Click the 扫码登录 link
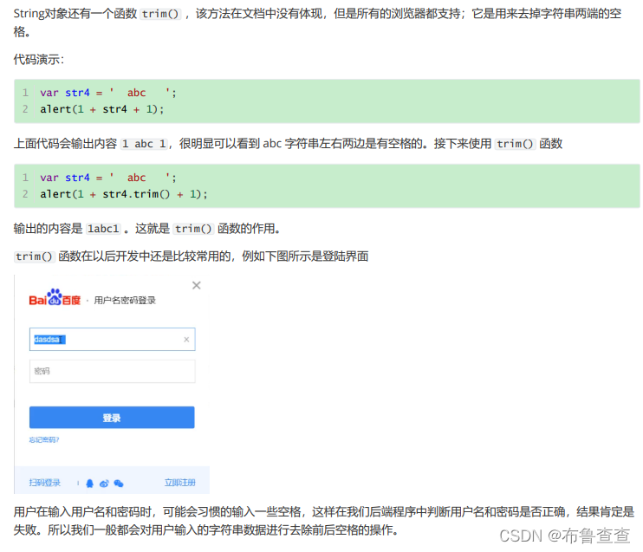 coord(45,483)
